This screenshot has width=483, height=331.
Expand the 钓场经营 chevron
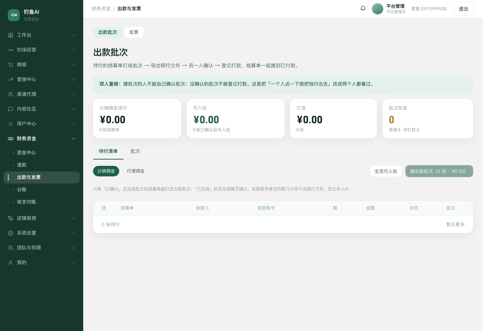[74, 50]
